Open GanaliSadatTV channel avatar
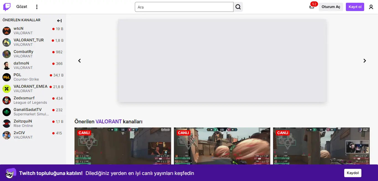The width and height of the screenshot is (378, 181). (7, 112)
